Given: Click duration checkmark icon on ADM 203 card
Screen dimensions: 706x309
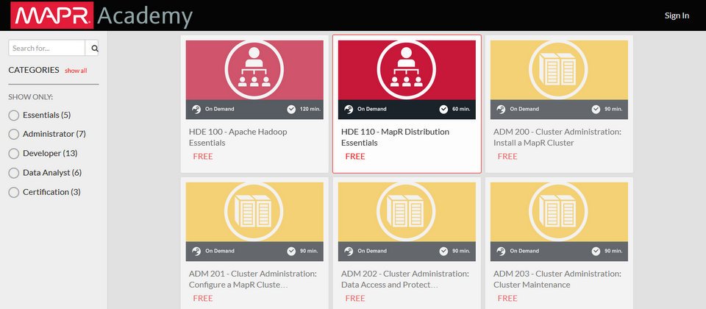Looking at the screenshot, I should point(596,251).
